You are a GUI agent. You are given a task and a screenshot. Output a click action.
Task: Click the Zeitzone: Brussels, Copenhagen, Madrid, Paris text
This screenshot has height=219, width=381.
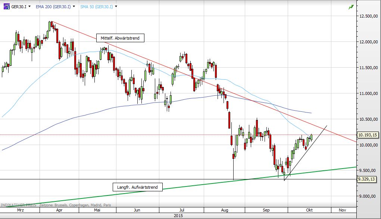click(75, 205)
